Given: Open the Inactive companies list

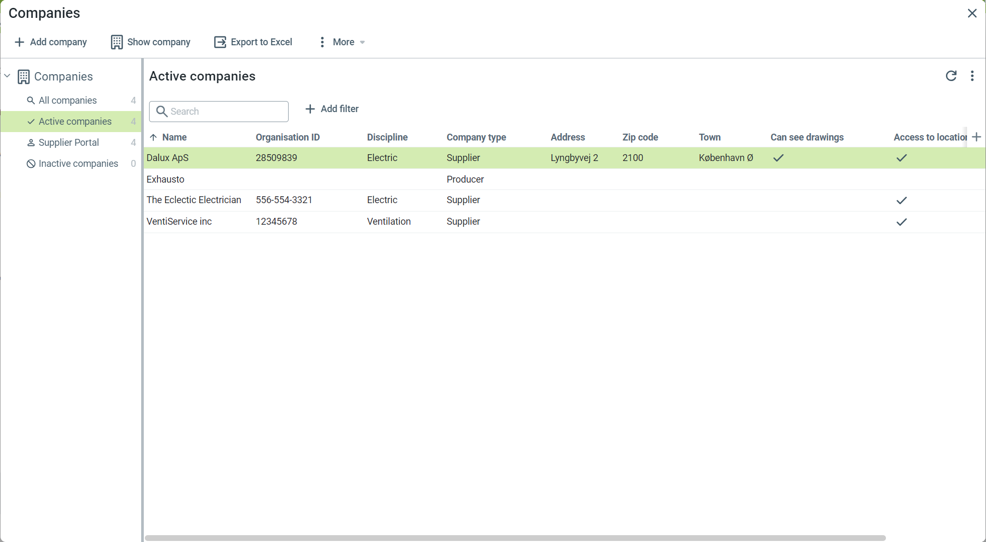Looking at the screenshot, I should coord(78,164).
